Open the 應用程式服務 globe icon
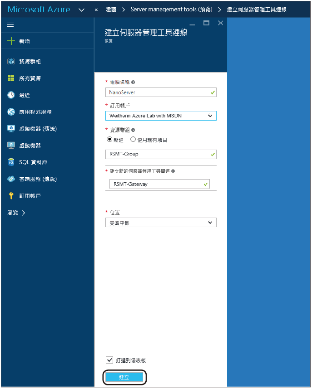The image size is (312, 389). (x=11, y=112)
